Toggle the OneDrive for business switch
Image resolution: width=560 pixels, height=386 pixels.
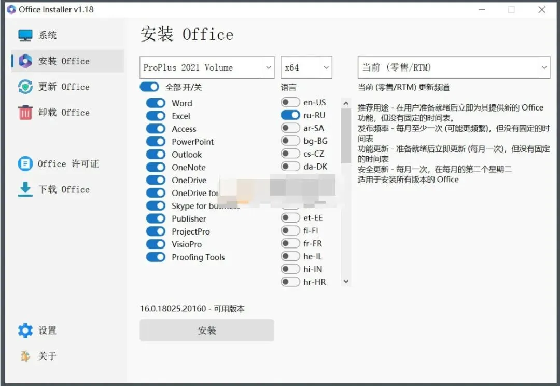tap(156, 193)
